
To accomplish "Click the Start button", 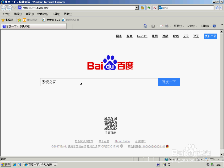I will tap(6, 165).
